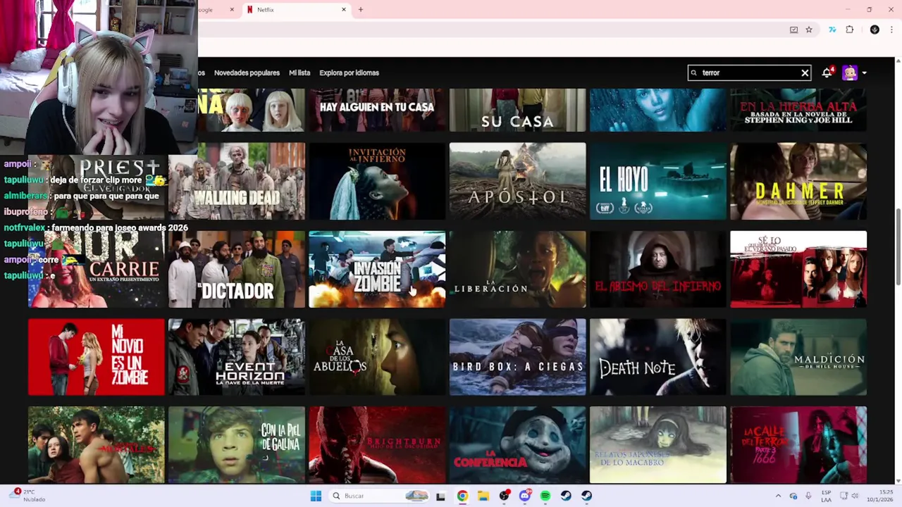Grab the page vertical scrollbar thumb

(x=898, y=247)
